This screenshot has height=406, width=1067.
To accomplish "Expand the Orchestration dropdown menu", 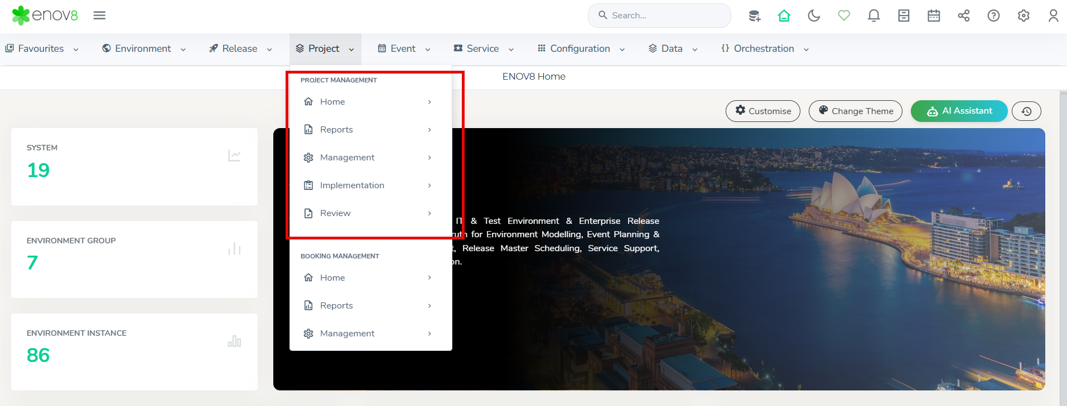I will coord(764,49).
